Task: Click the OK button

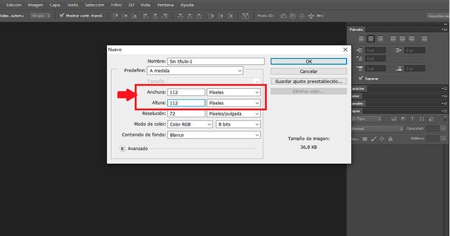Action: pos(308,61)
